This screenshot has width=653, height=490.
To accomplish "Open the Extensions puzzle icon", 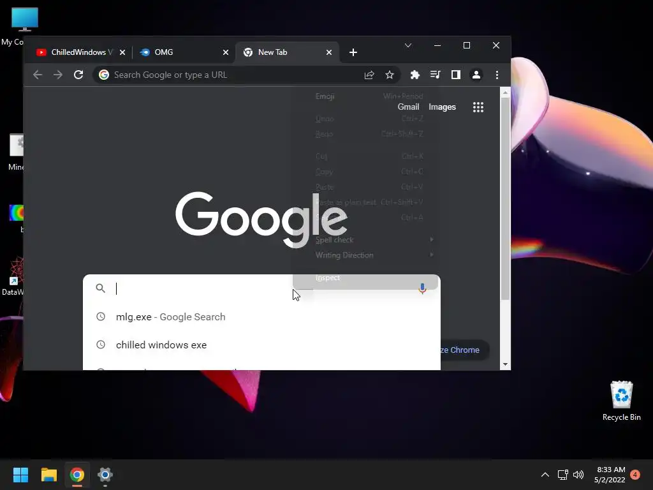I will [x=415, y=75].
